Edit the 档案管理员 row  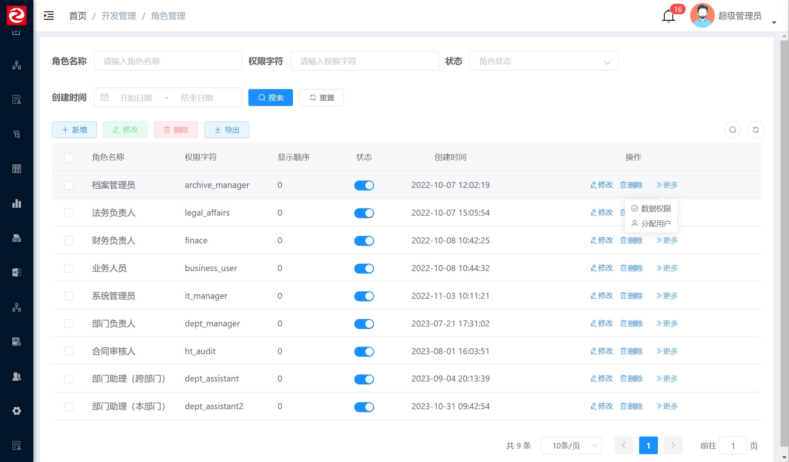tap(602, 185)
